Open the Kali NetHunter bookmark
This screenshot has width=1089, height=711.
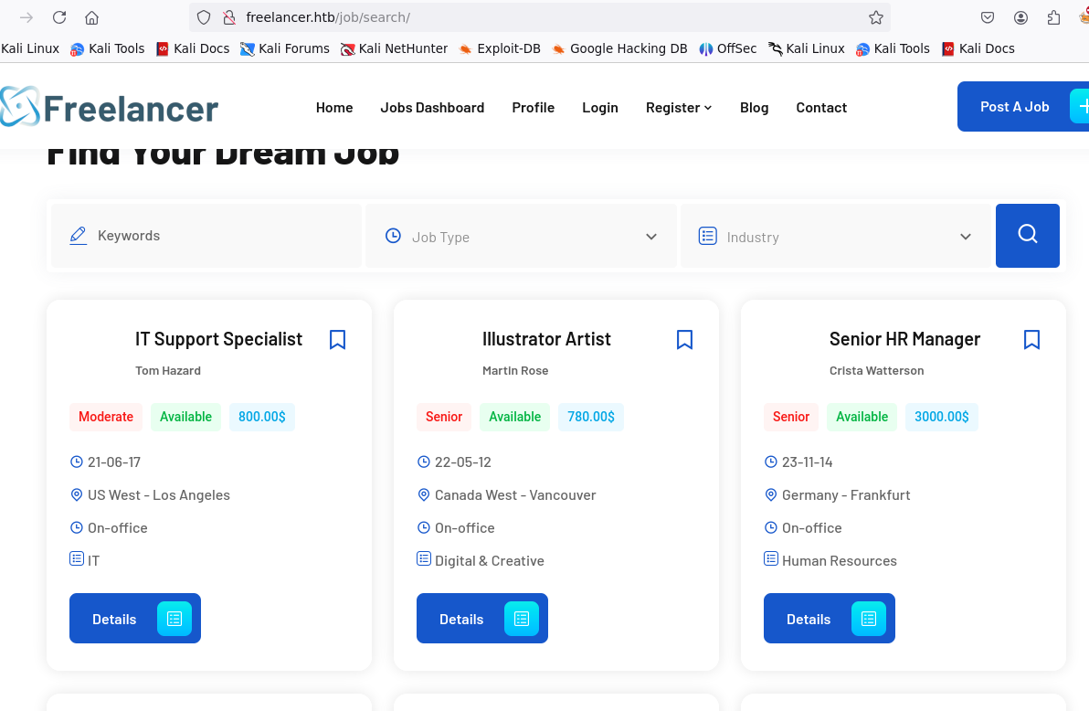(x=395, y=48)
